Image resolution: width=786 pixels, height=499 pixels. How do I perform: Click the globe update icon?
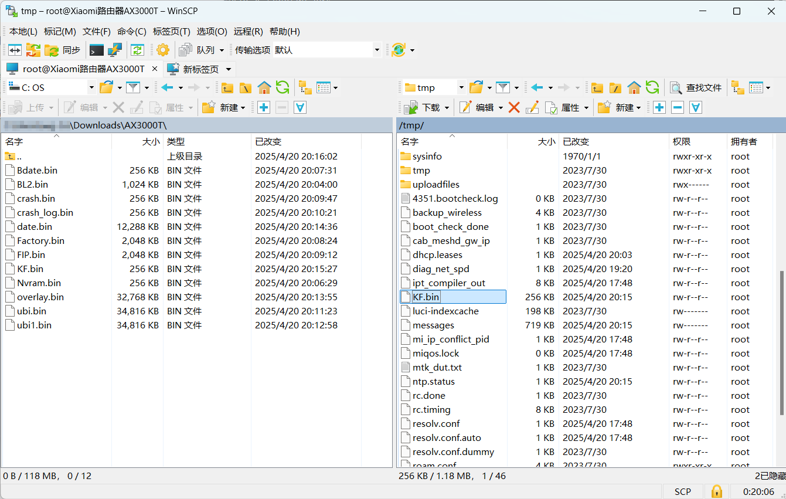tap(398, 50)
